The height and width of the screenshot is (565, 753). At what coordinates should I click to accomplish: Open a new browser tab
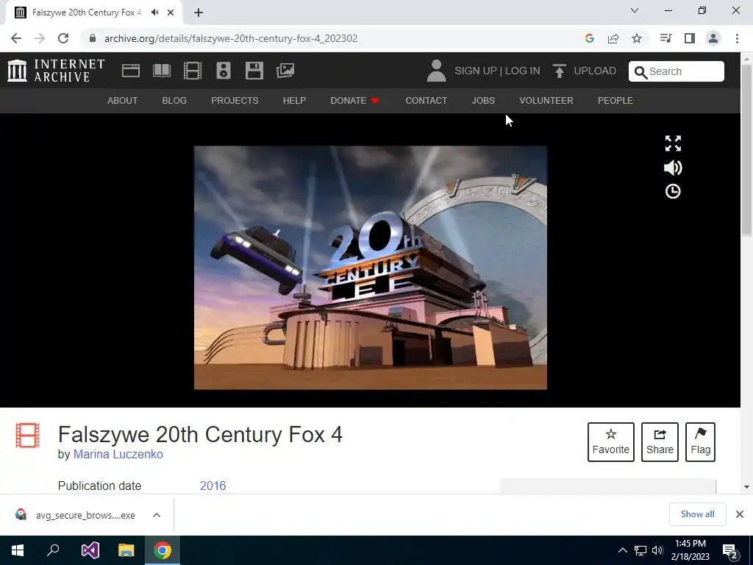click(199, 13)
